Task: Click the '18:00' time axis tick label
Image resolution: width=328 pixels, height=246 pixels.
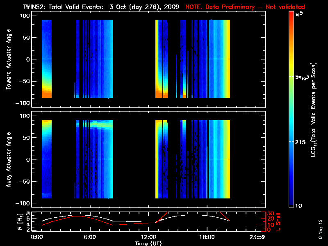Action: [x=206, y=237]
